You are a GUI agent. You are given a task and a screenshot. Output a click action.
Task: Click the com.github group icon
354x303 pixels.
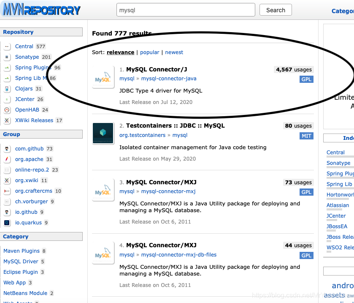[7, 149]
